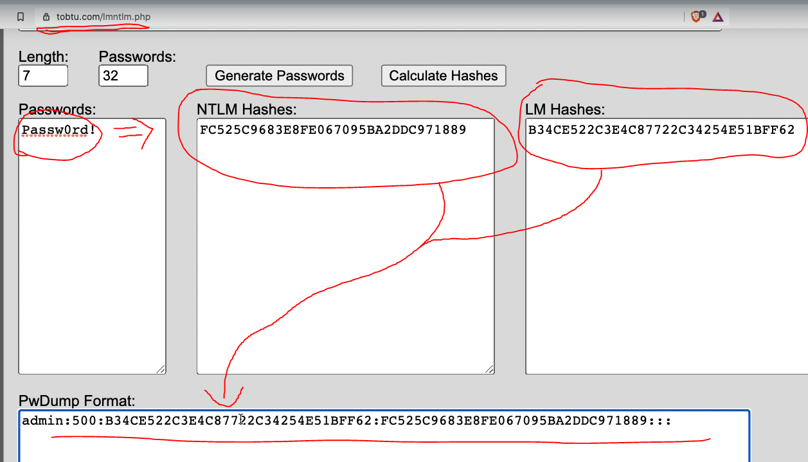Click the PwDump Format label
Viewport: 808px width, 462px height.
(77, 401)
